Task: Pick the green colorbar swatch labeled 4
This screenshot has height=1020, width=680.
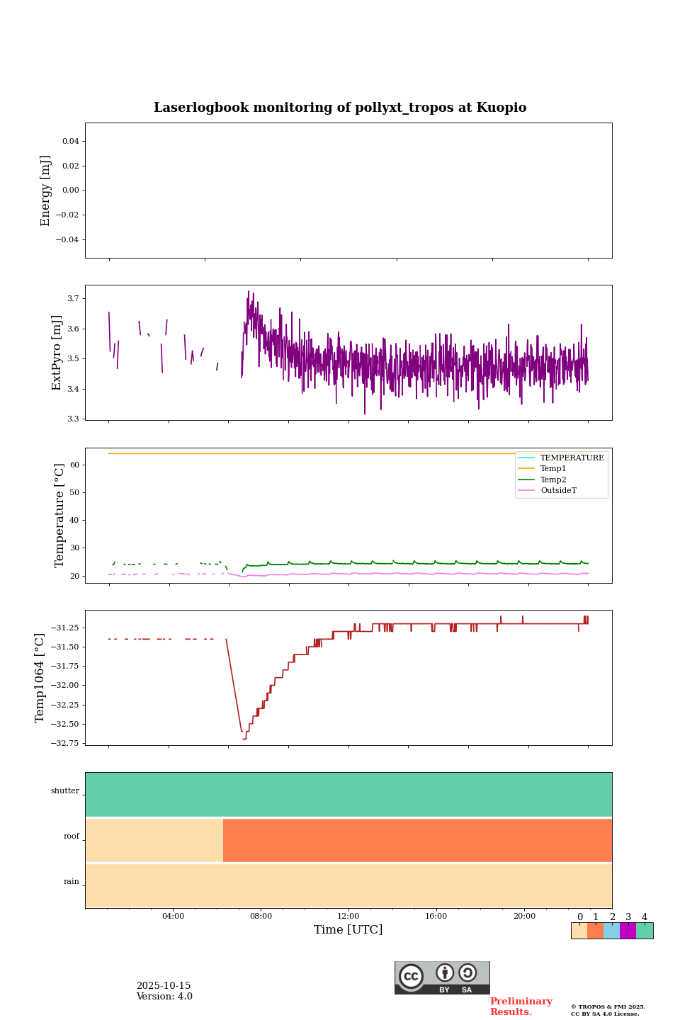Action: point(645,931)
